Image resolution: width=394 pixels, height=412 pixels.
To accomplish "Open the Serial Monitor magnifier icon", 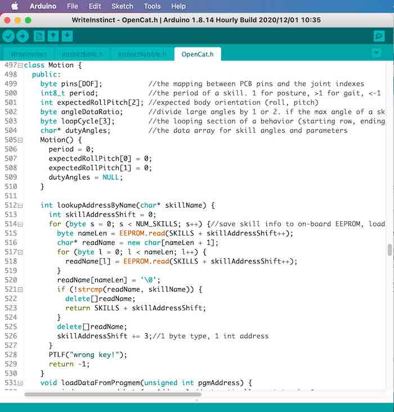I will [x=379, y=36].
